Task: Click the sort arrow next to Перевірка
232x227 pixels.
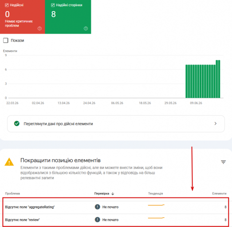Action: pos(113,194)
